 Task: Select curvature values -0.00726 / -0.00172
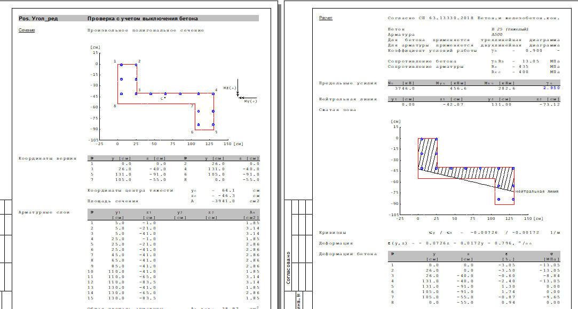click(x=509, y=233)
